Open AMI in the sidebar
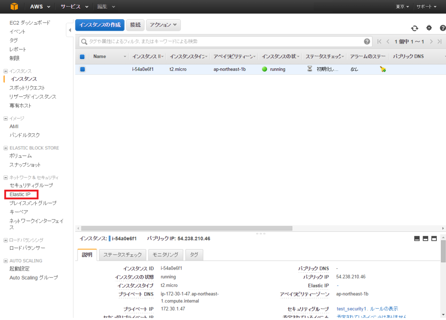Screen dimensions: 446x320 click(x=14, y=127)
